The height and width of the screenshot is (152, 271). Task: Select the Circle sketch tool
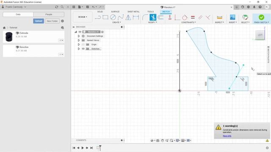pyautogui.click(x=113, y=17)
